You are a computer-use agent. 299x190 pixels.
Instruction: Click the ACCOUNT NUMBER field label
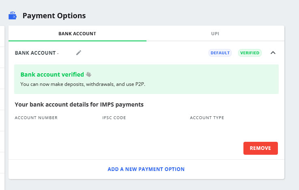36,117
